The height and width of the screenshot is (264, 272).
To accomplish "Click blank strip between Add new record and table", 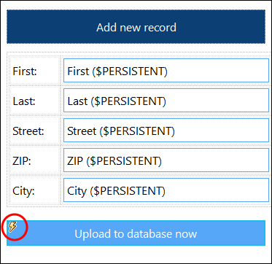I will click(136, 47).
